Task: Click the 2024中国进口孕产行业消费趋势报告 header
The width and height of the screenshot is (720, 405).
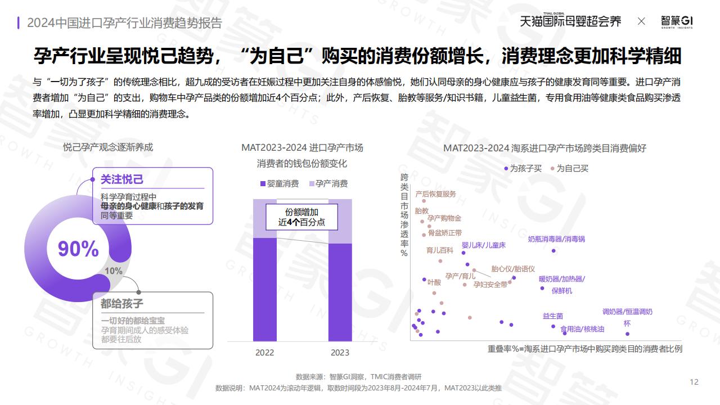Action: tap(124, 22)
